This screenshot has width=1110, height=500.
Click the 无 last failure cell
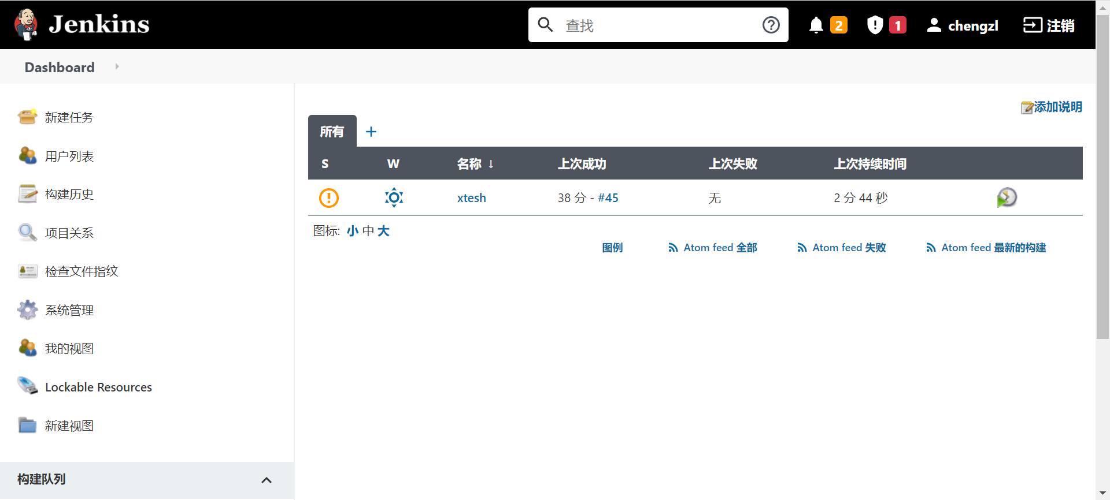click(715, 198)
